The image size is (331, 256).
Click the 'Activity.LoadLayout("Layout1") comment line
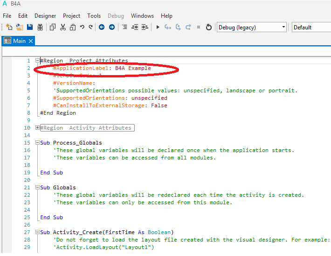103,247
